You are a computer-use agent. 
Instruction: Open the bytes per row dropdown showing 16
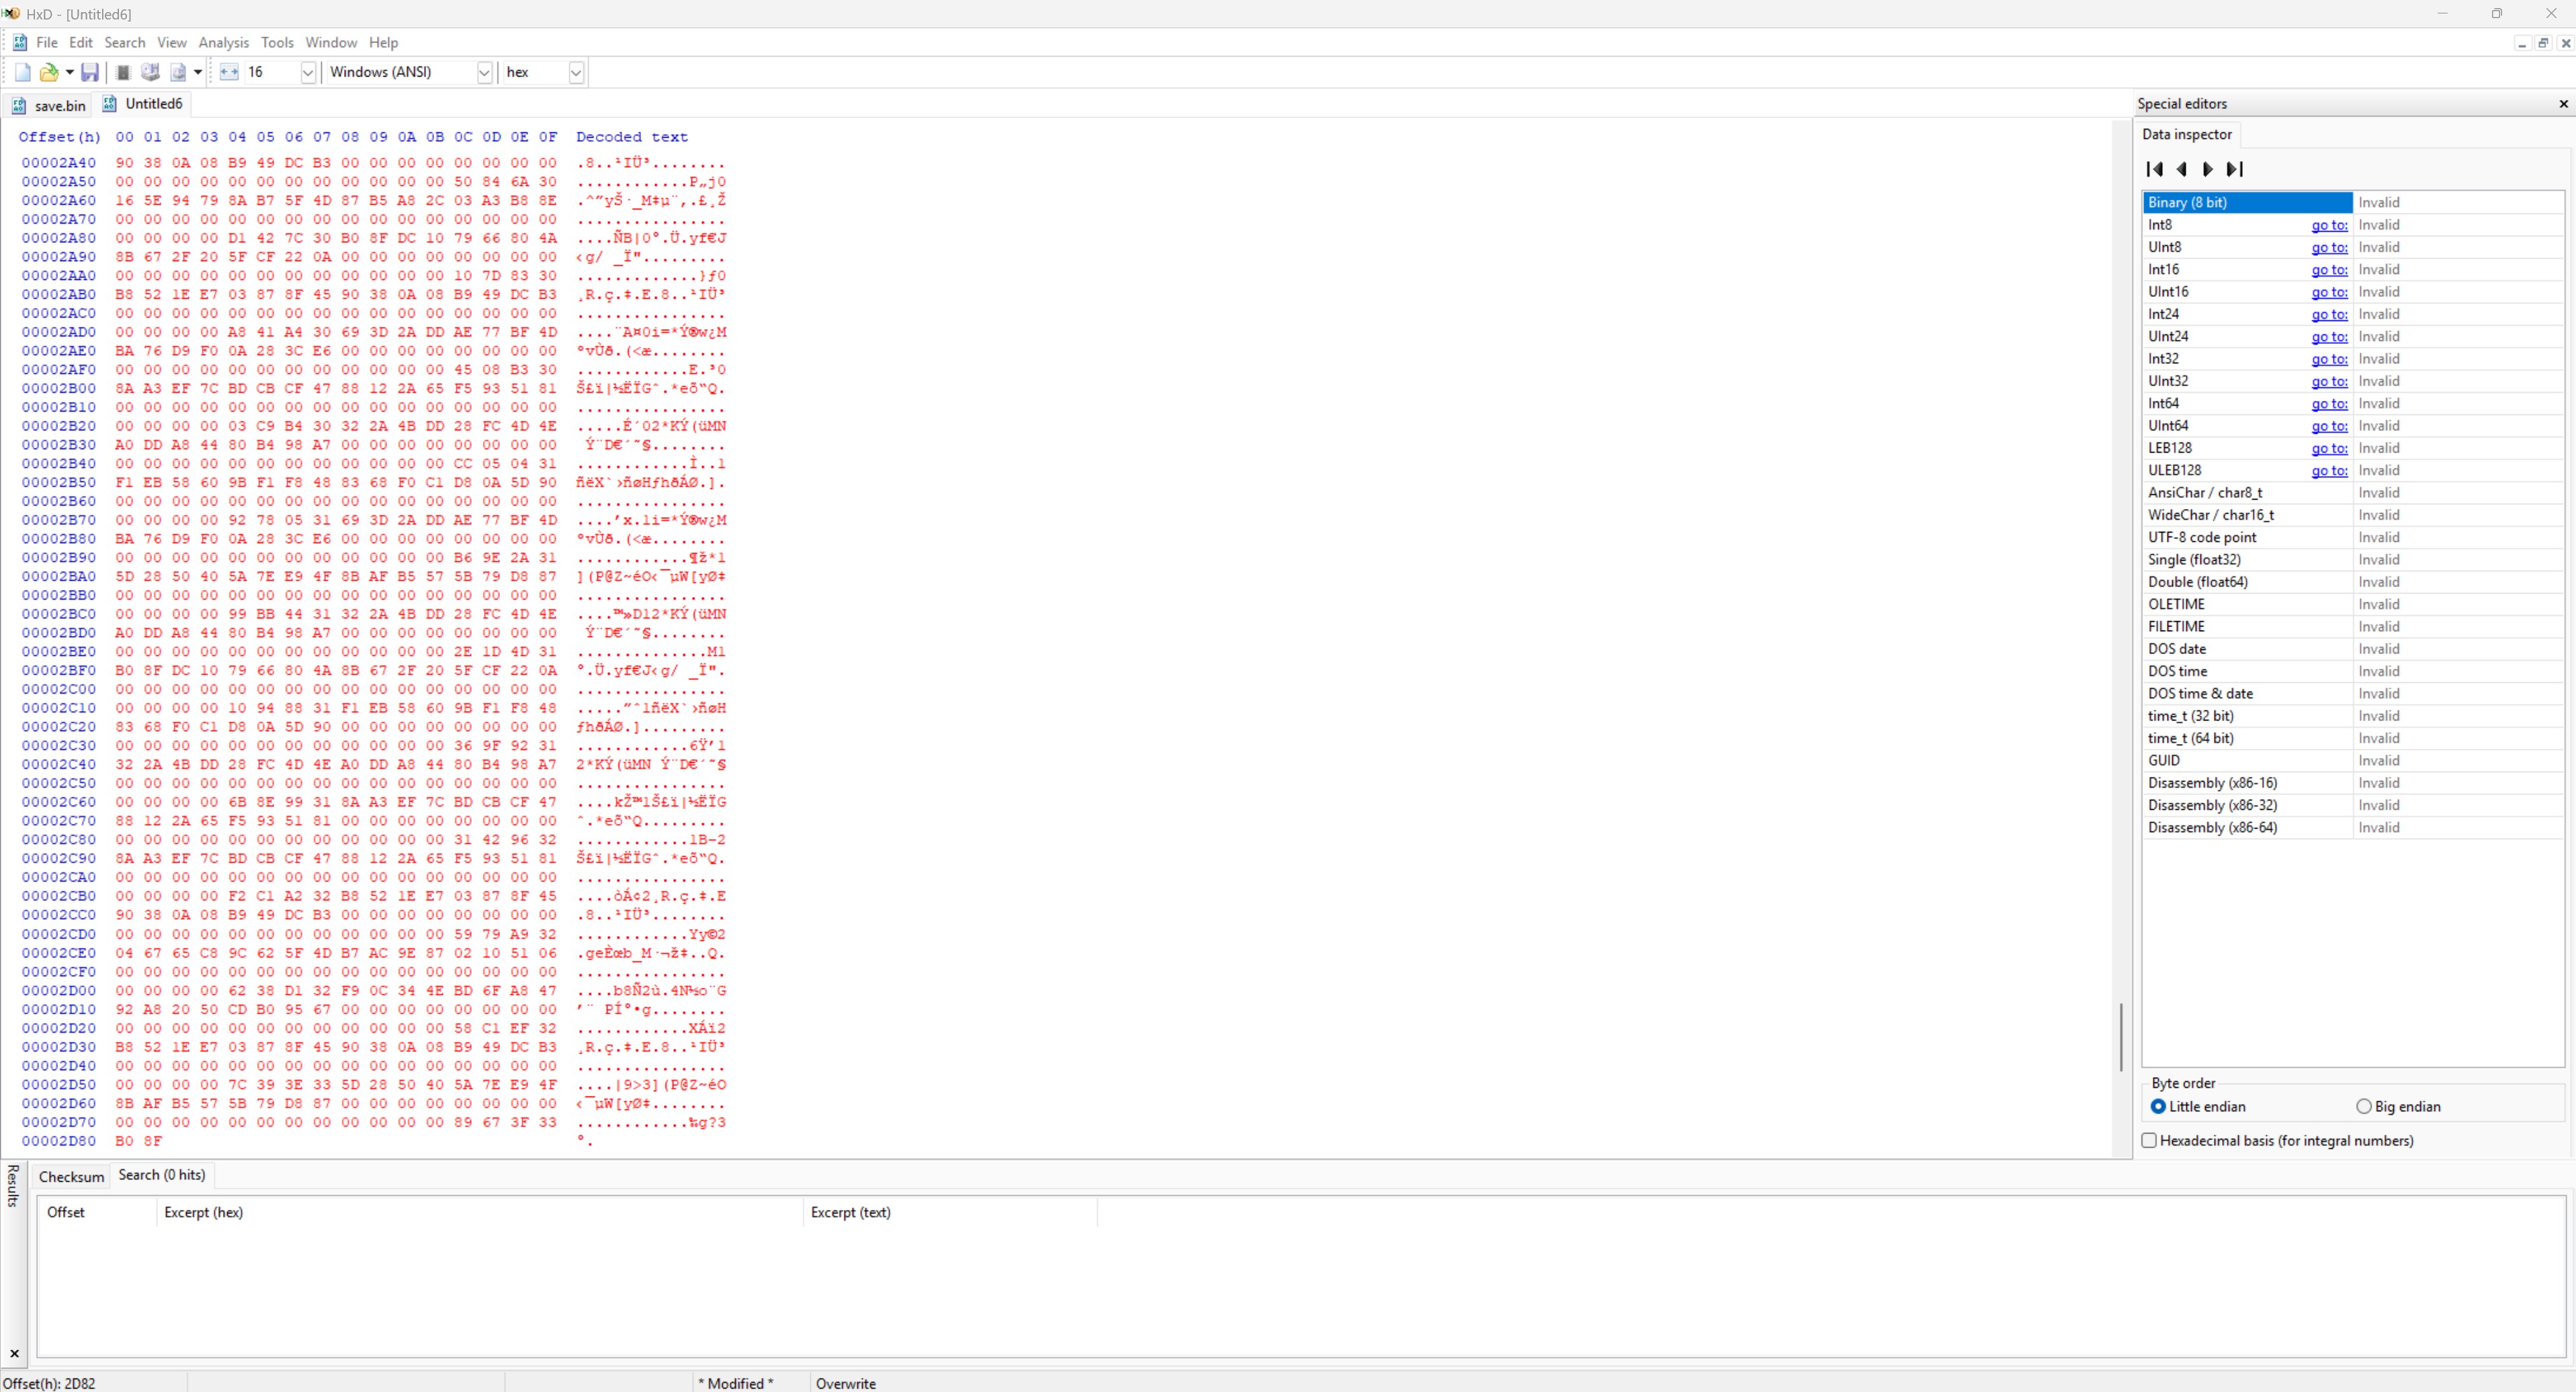308,72
